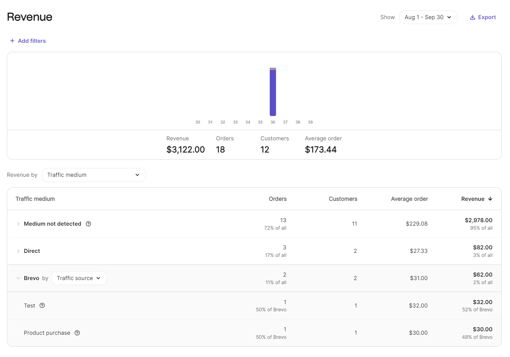
Task: Click the Test row label
Action: coord(30,306)
